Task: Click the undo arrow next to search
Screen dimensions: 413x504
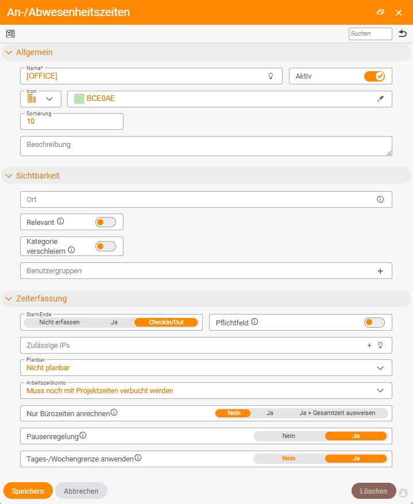Action: click(x=403, y=33)
